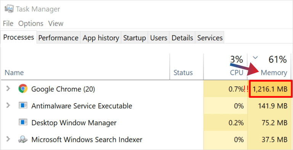Switch to the Performance tab
This screenshot has height=150, width=293.
pos(58,38)
